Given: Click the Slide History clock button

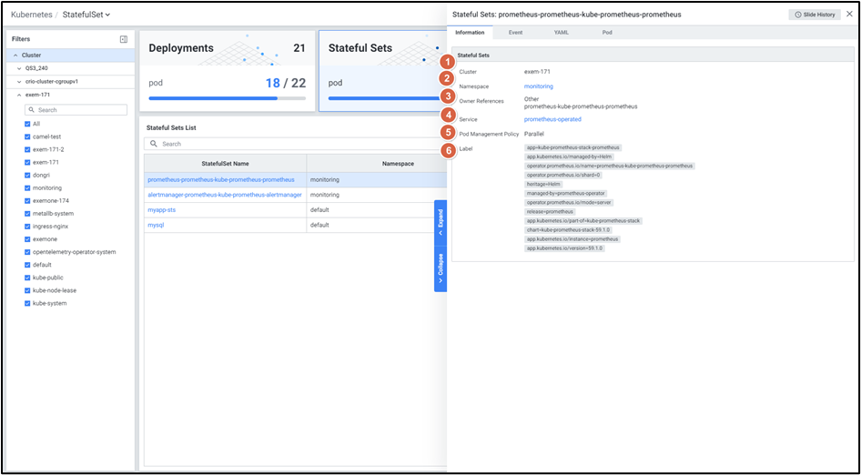Looking at the screenshot, I should click(815, 15).
